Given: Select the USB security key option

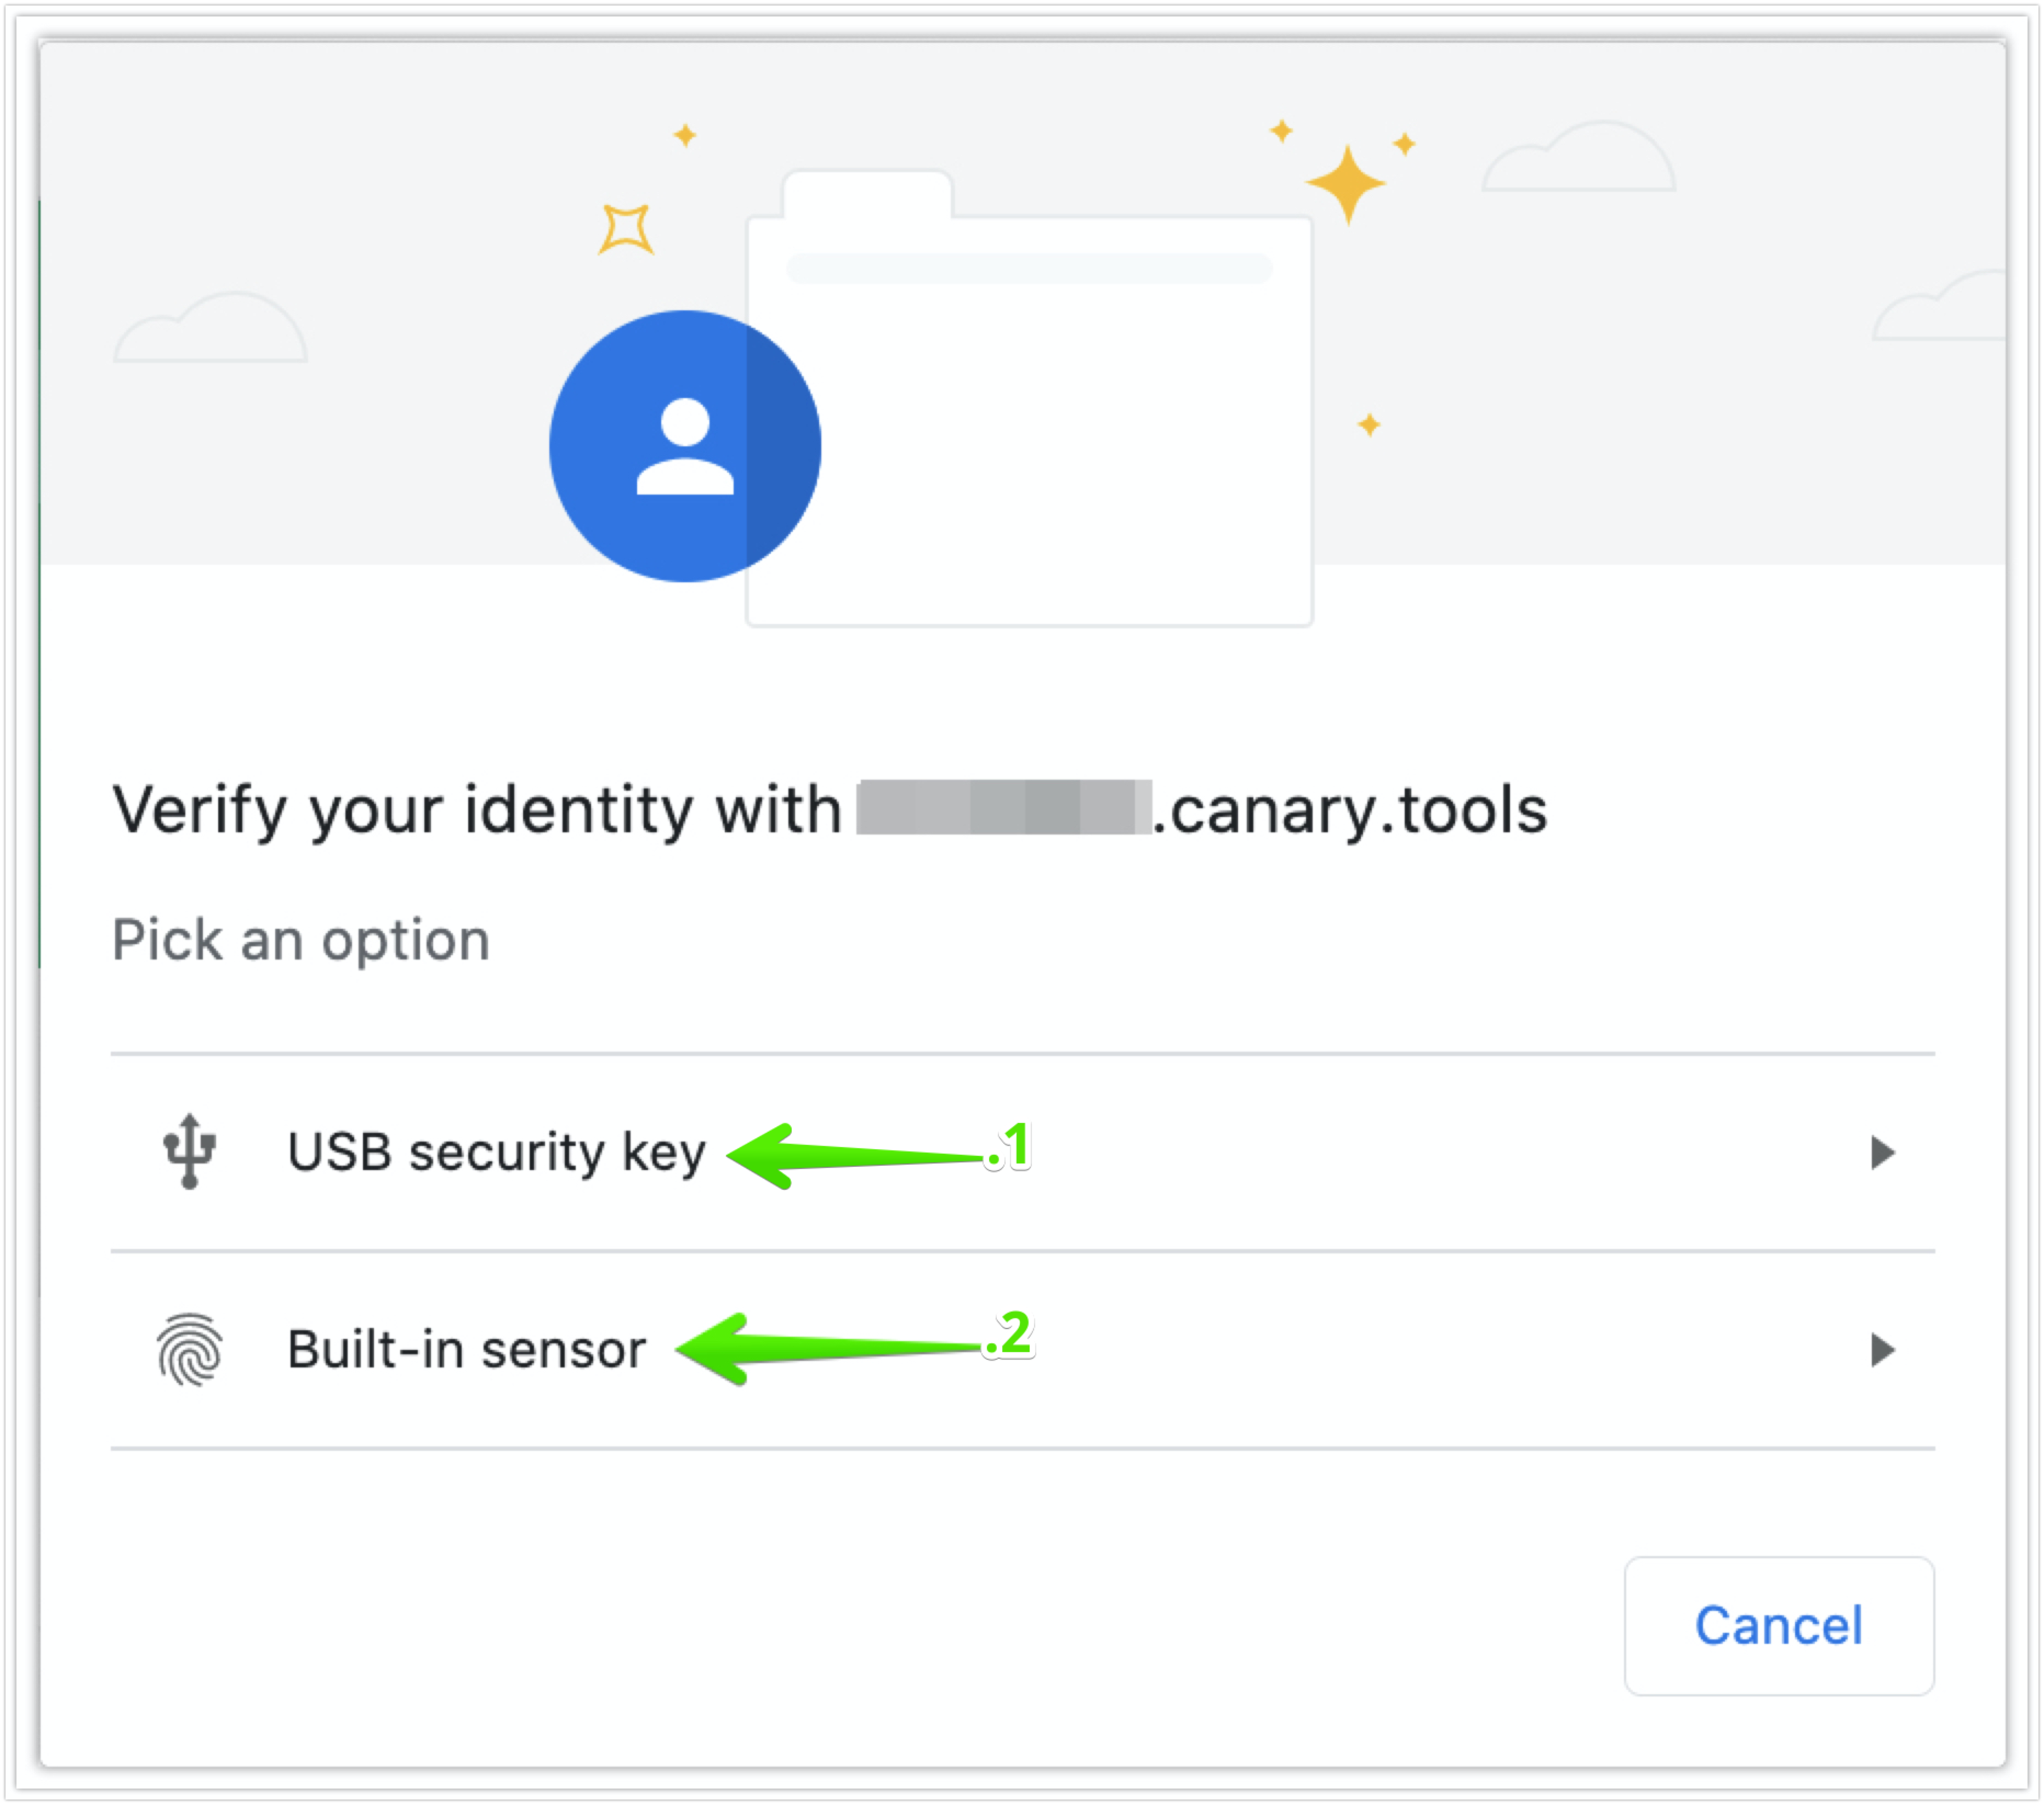Looking at the screenshot, I should tap(1022, 1152).
